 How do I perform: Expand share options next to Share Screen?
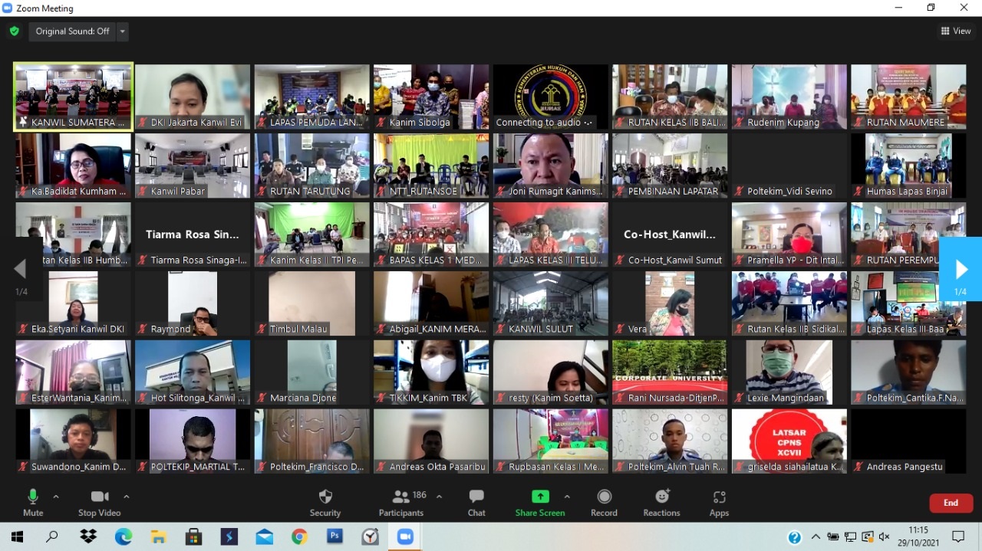point(567,497)
